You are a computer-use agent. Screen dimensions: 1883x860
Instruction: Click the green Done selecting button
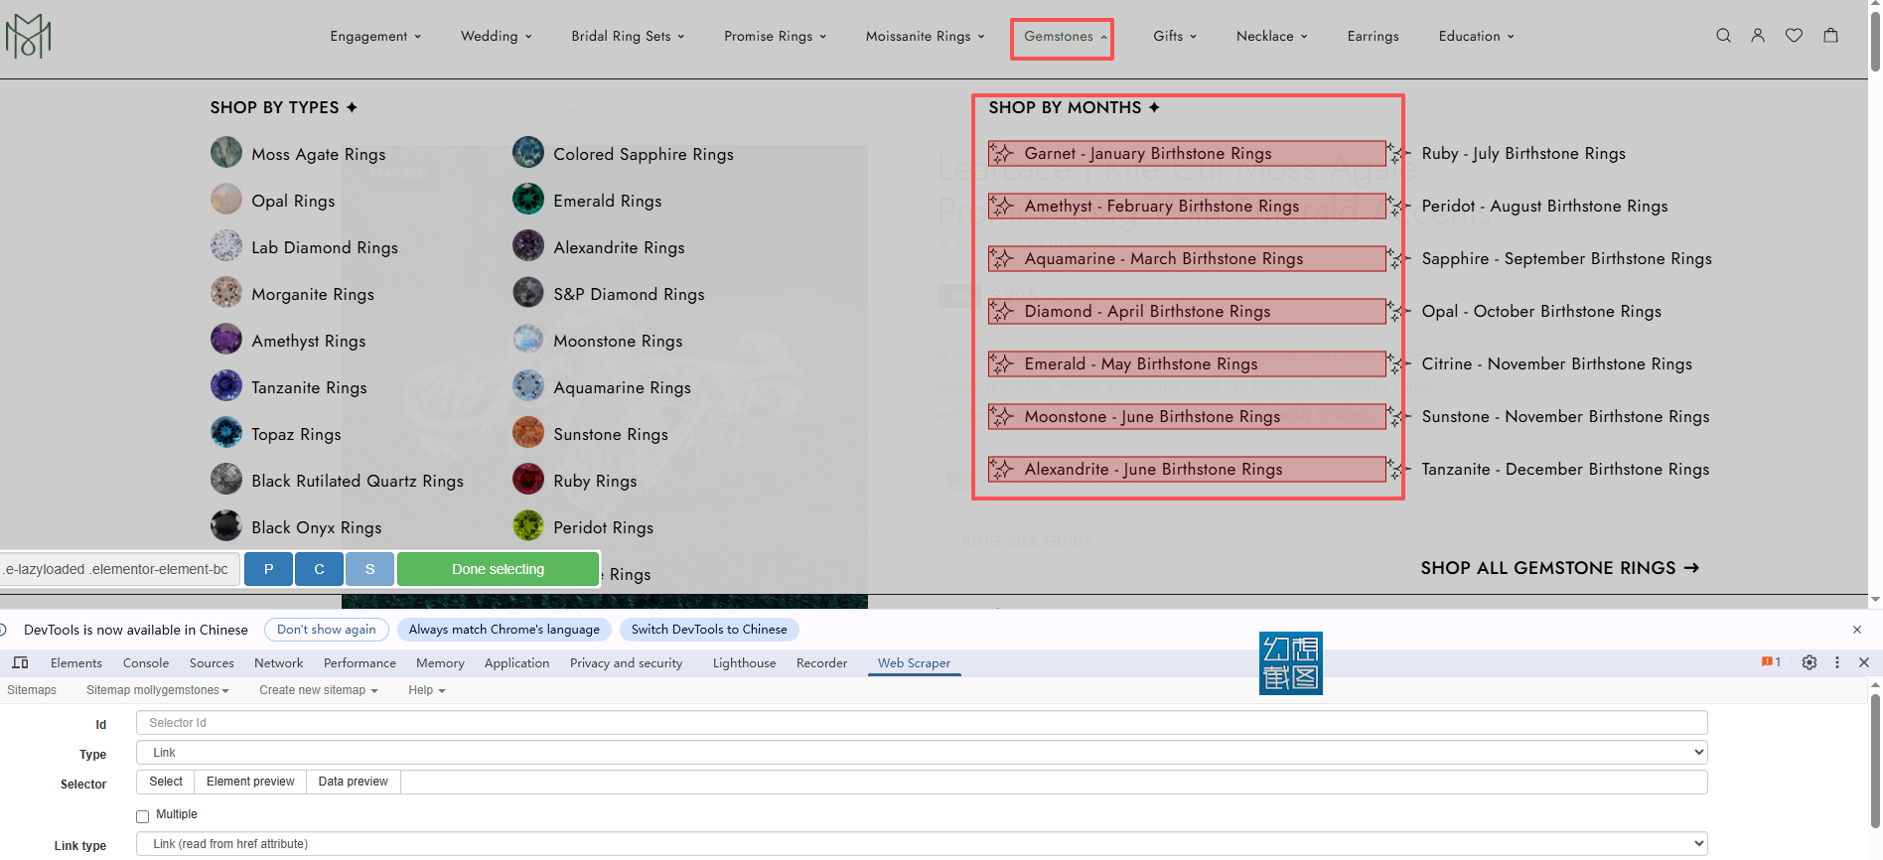[498, 569]
